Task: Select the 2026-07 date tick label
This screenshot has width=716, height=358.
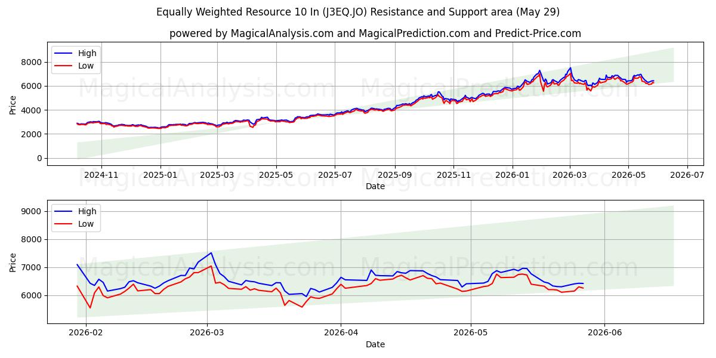Action: click(687, 174)
